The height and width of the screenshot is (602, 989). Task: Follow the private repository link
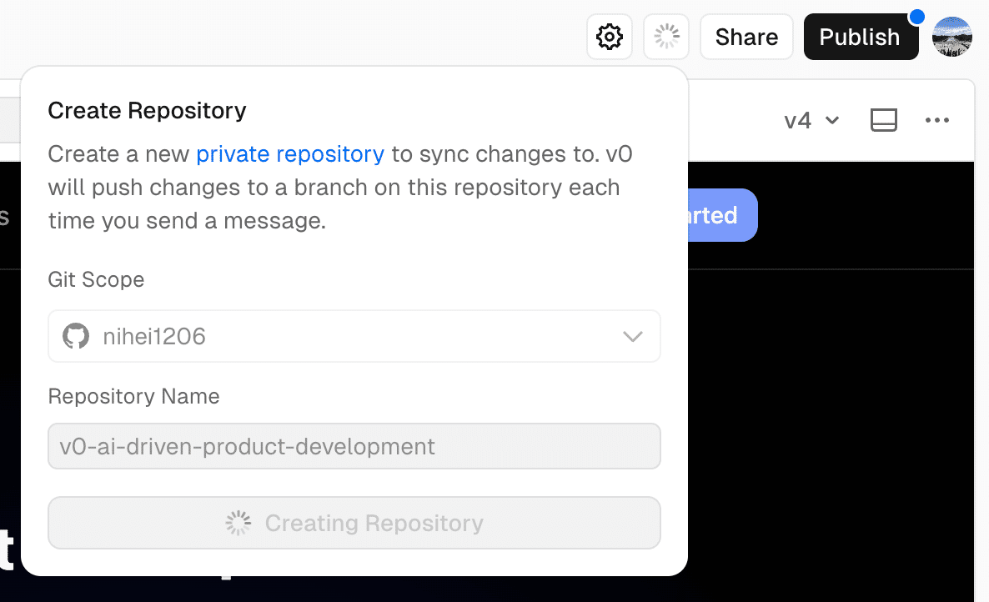290,153
